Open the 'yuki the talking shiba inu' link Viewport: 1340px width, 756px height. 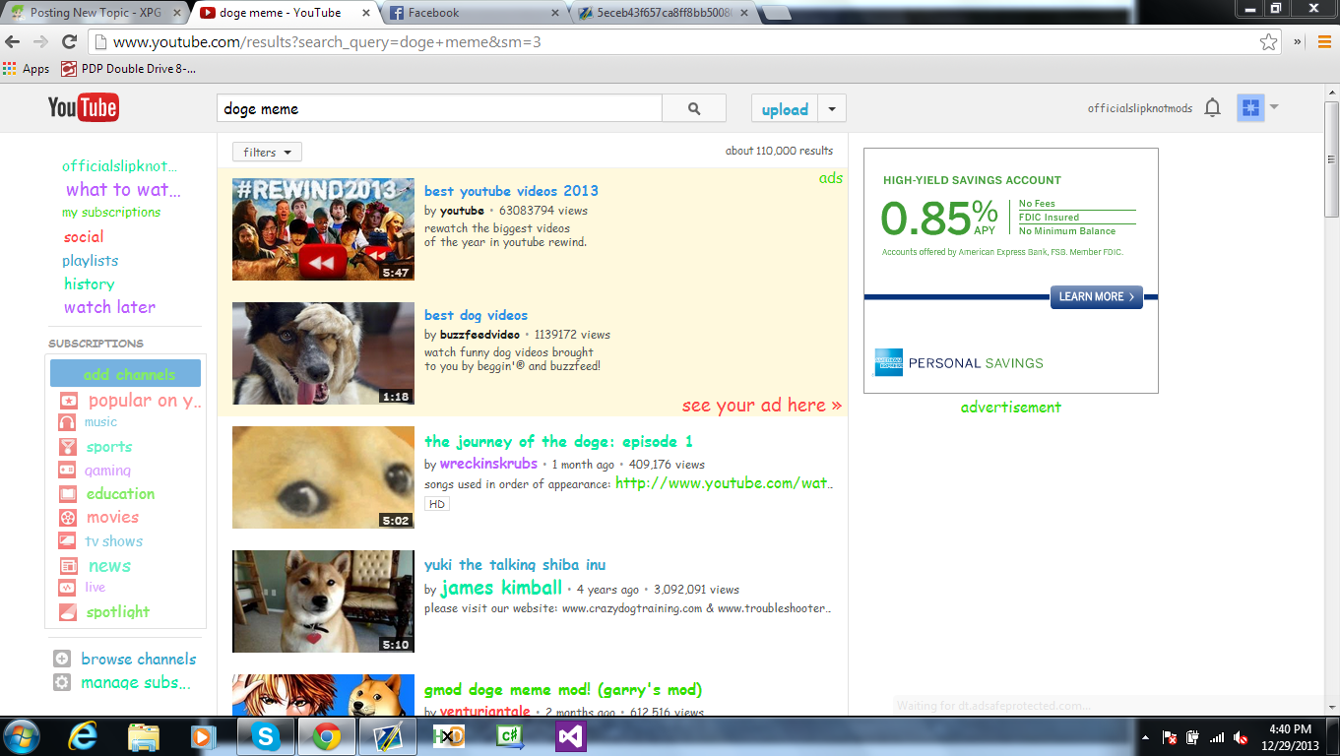(515, 565)
